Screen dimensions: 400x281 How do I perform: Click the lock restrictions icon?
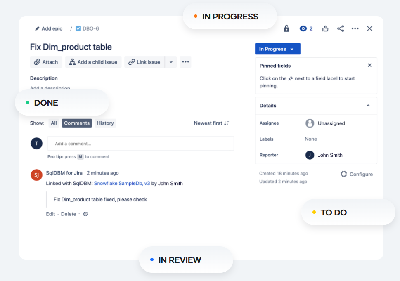coord(286,28)
